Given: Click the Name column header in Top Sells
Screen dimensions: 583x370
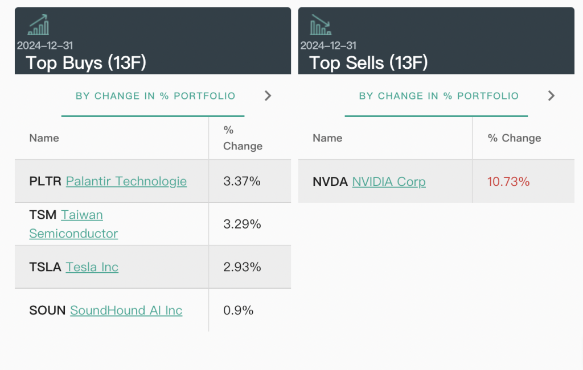Looking at the screenshot, I should [327, 138].
